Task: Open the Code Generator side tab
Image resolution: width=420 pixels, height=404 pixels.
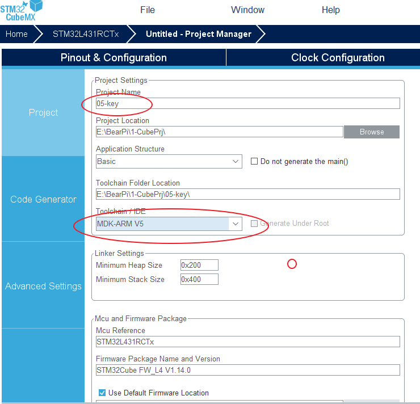Action: 43,199
